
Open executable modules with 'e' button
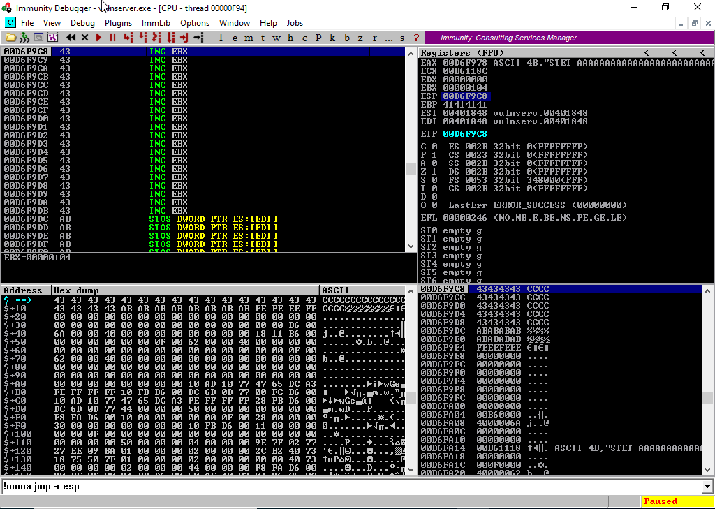tap(233, 38)
